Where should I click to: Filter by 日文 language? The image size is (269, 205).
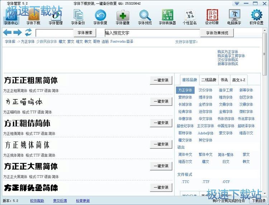click(x=226, y=162)
